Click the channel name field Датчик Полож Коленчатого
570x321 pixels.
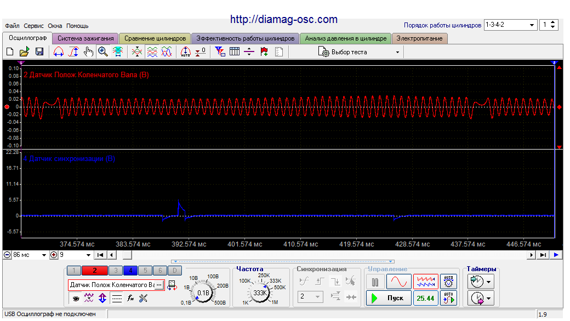(112, 285)
